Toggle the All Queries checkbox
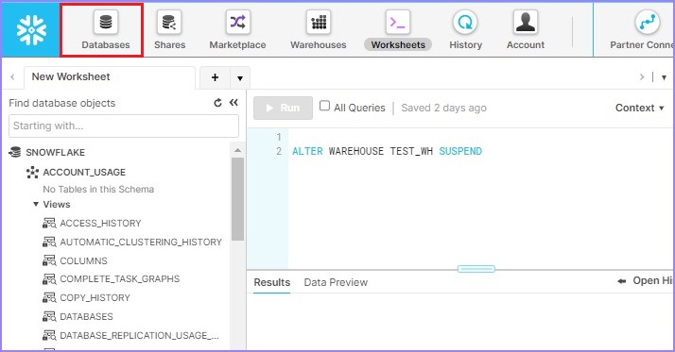Screen dimensions: 675x352 (324, 106)
